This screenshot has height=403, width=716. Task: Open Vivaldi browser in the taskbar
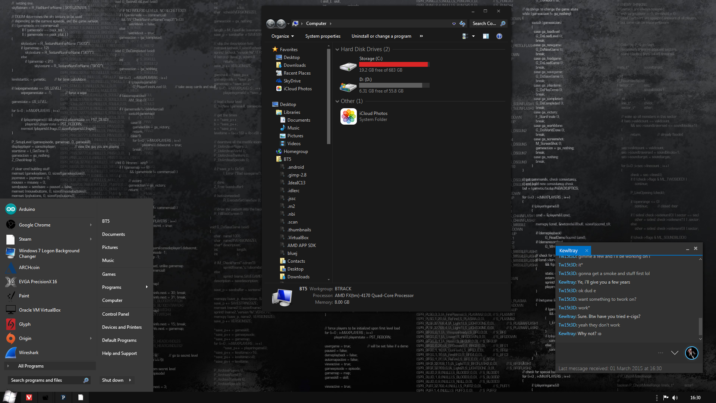point(29,397)
